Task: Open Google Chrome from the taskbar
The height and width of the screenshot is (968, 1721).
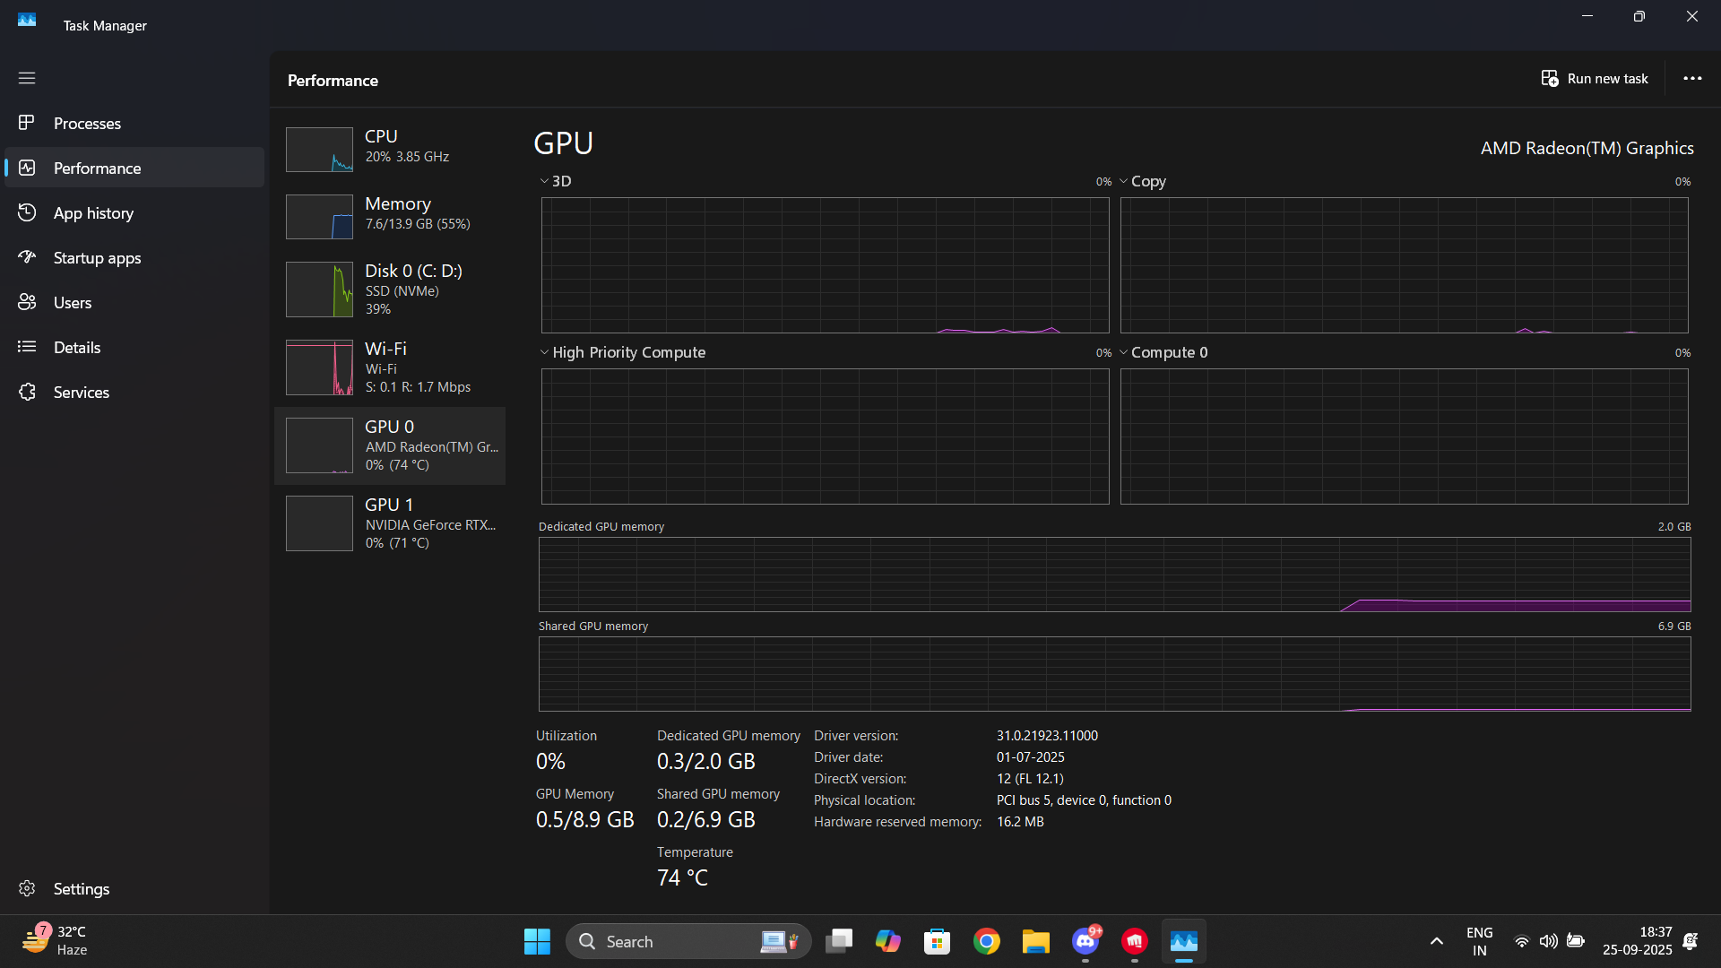Action: click(987, 941)
